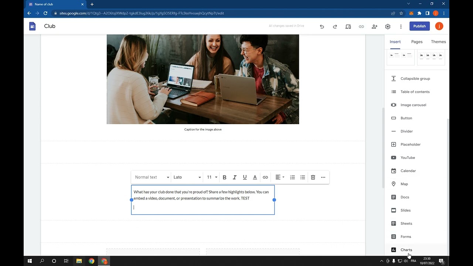Apply bulleted list formatting

(x=303, y=177)
